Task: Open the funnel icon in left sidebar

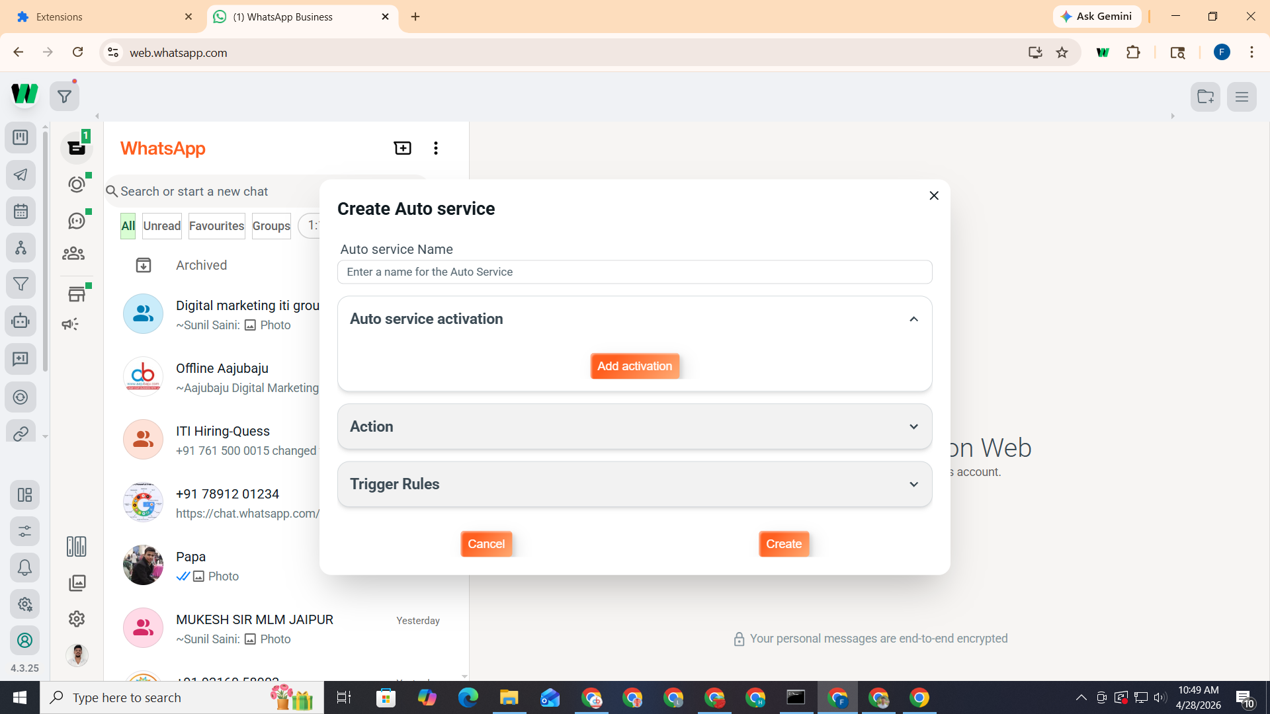Action: [x=21, y=284]
